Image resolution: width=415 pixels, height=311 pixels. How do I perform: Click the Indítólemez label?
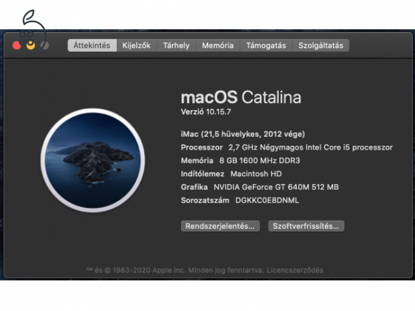(203, 174)
